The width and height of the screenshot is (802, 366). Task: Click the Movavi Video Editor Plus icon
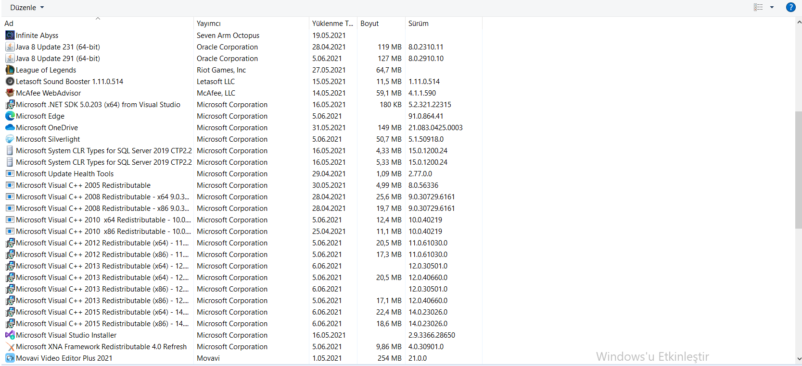coord(10,358)
